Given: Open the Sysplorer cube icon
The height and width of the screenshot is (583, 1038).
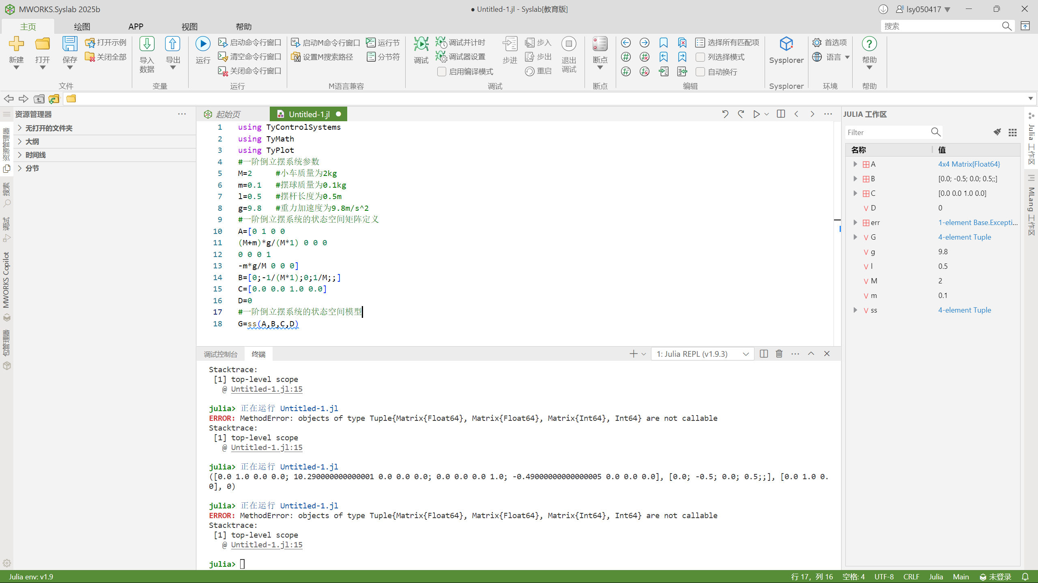Looking at the screenshot, I should coord(786,44).
